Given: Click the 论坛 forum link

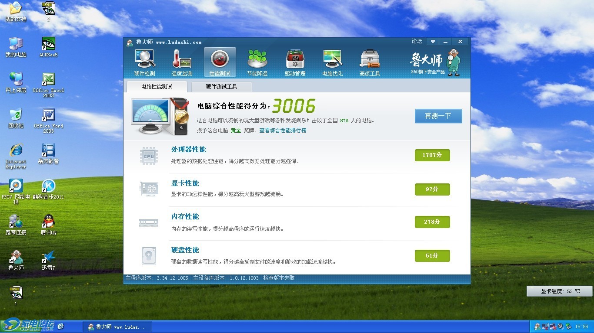Looking at the screenshot, I should [417, 42].
